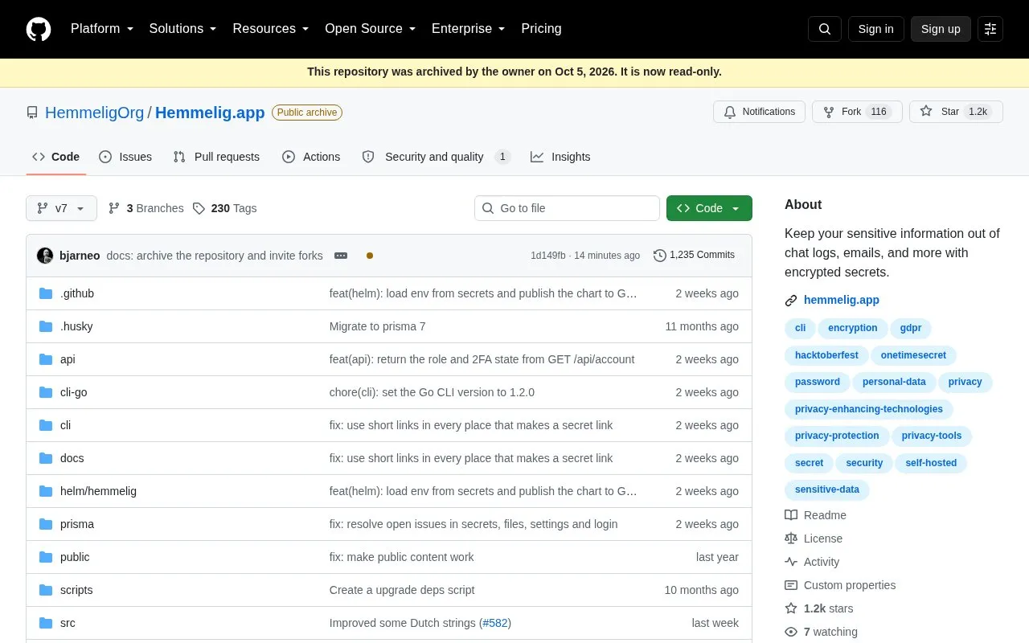This screenshot has width=1029, height=643.
Task: Expand the commit message ellipsis
Action: 341,256
